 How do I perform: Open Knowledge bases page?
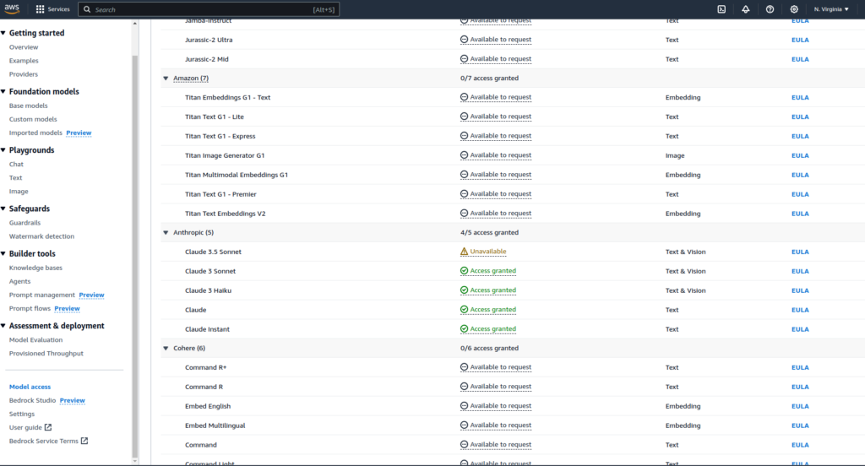point(35,268)
